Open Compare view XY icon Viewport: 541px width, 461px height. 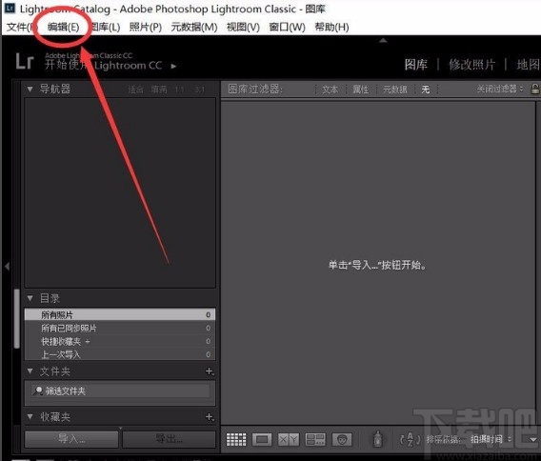[289, 439]
